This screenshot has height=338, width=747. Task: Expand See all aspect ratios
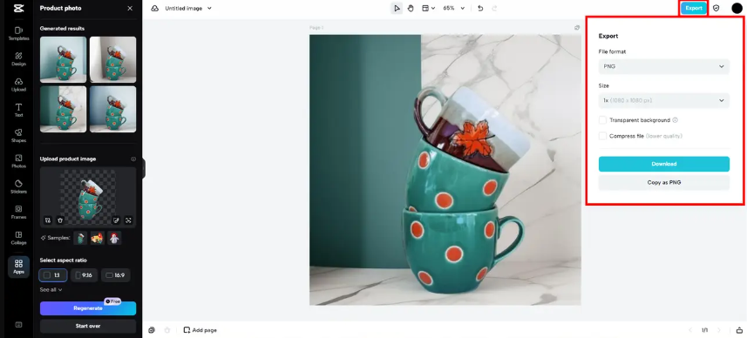tap(51, 289)
